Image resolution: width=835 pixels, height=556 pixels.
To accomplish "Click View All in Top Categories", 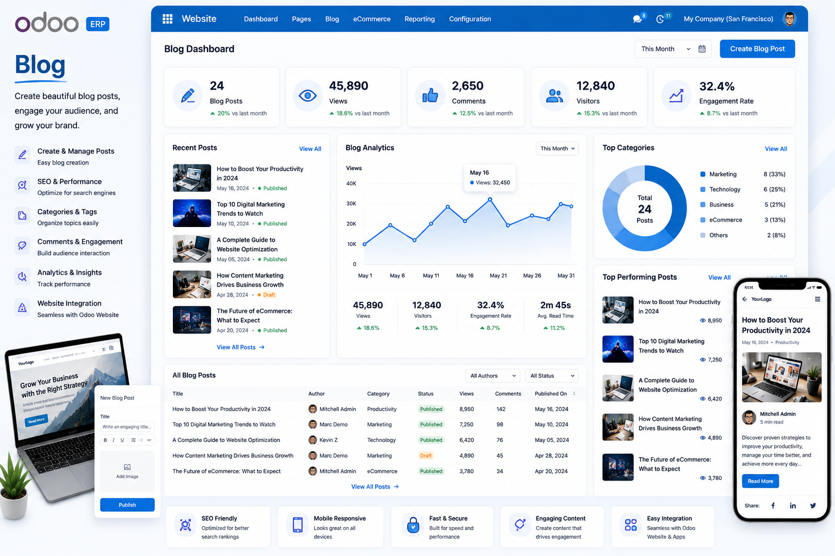I will (776, 149).
